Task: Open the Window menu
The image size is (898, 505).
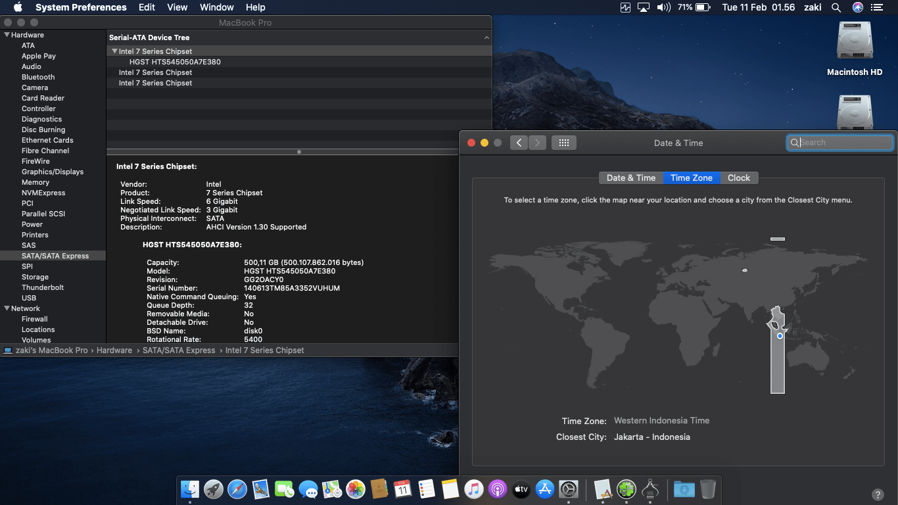Action: coord(216,7)
